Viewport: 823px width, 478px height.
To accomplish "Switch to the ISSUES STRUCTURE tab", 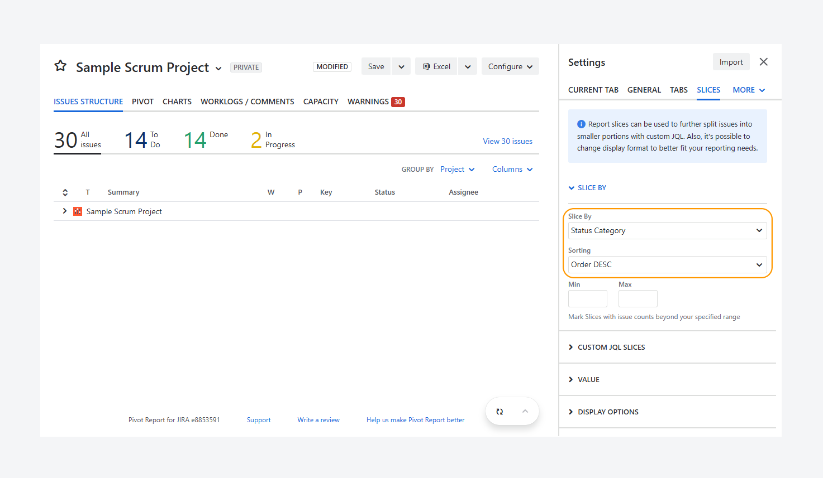I will click(88, 102).
